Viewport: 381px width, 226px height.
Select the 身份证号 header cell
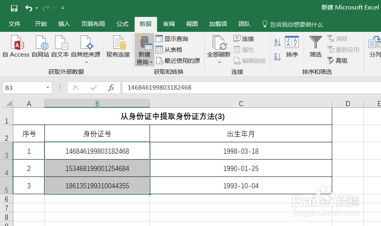pyautogui.click(x=97, y=134)
